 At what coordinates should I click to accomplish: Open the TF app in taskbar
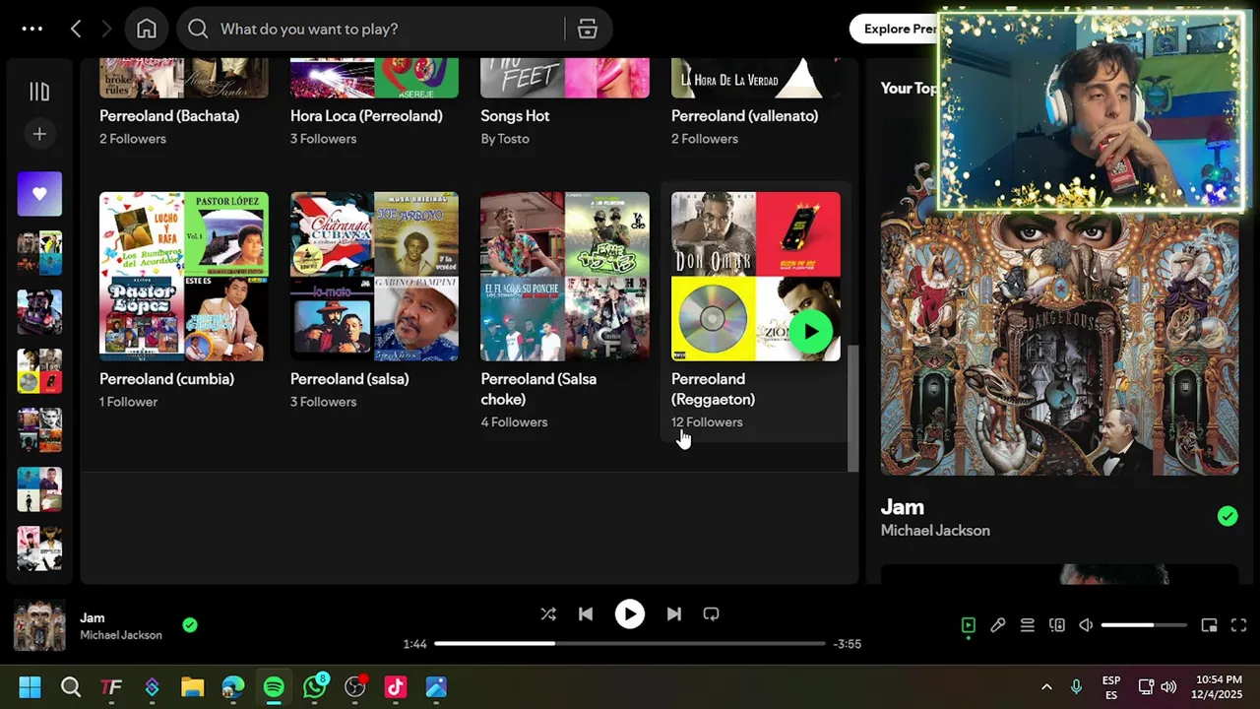(111, 686)
